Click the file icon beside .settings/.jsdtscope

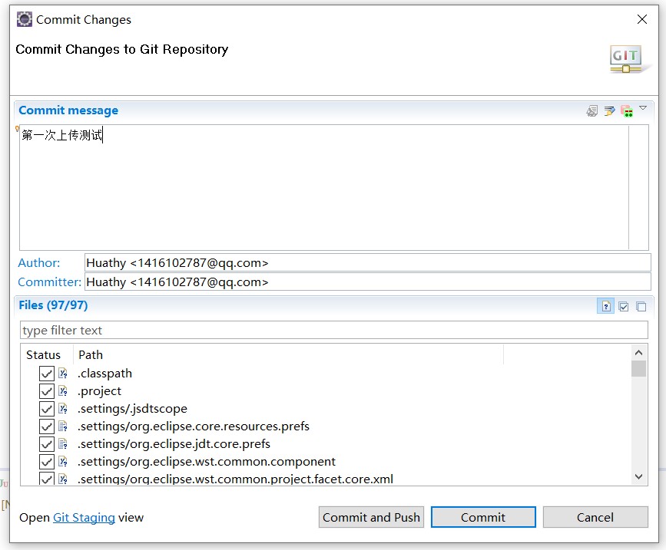(x=63, y=408)
